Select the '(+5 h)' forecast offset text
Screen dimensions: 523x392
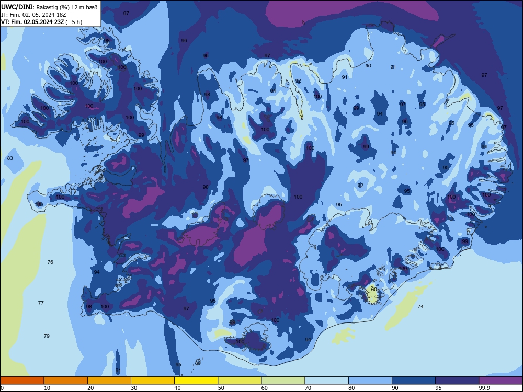pyautogui.click(x=74, y=22)
